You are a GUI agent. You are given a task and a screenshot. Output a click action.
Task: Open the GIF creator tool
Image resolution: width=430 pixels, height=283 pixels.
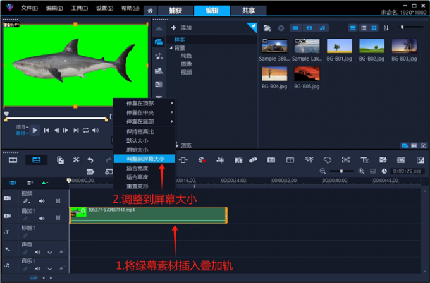(x=90, y=172)
